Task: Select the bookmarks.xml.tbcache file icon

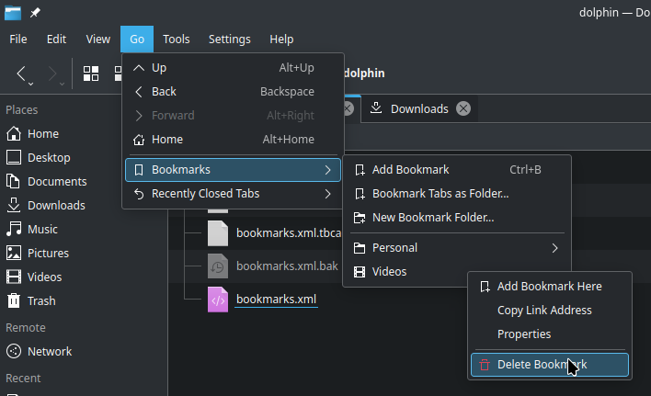Action: point(218,233)
